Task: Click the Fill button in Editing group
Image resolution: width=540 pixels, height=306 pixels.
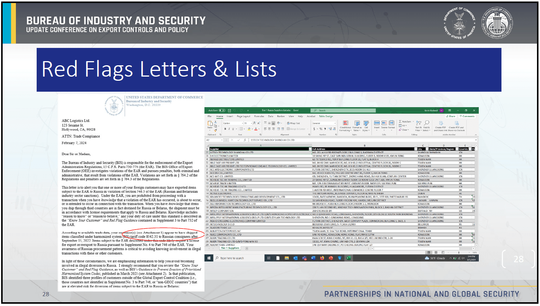Action: pos(402,126)
